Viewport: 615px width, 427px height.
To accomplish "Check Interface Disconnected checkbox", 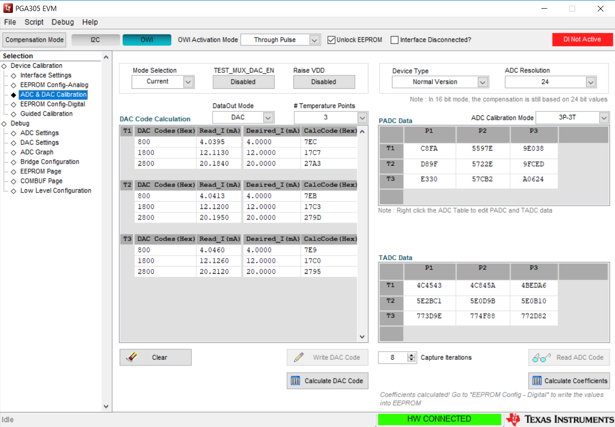I will pyautogui.click(x=395, y=40).
